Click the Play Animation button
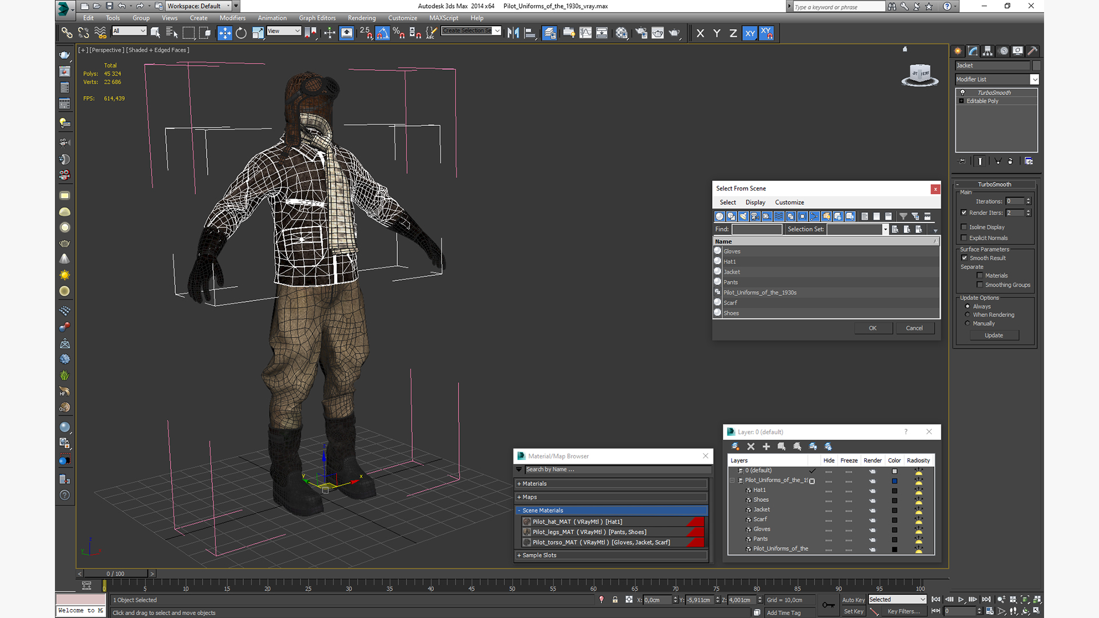 [961, 600]
